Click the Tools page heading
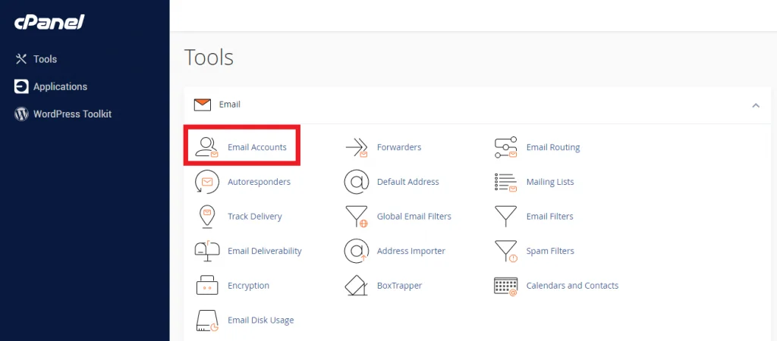Screen dimensions: 777x341 pos(209,58)
